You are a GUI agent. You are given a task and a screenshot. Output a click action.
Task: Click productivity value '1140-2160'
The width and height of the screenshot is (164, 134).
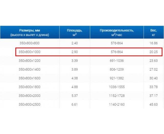pyautogui.click(x=117, y=105)
